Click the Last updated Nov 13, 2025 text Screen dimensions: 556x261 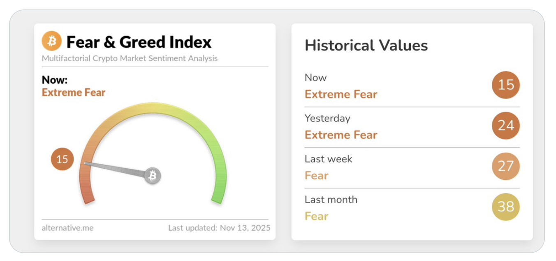tap(219, 227)
